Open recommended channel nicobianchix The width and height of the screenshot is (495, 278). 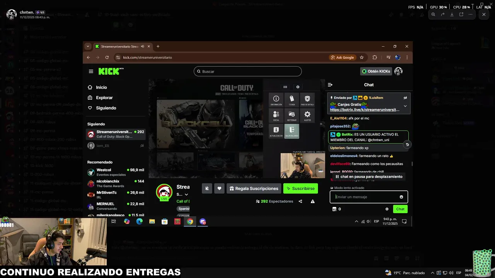[x=116, y=183]
